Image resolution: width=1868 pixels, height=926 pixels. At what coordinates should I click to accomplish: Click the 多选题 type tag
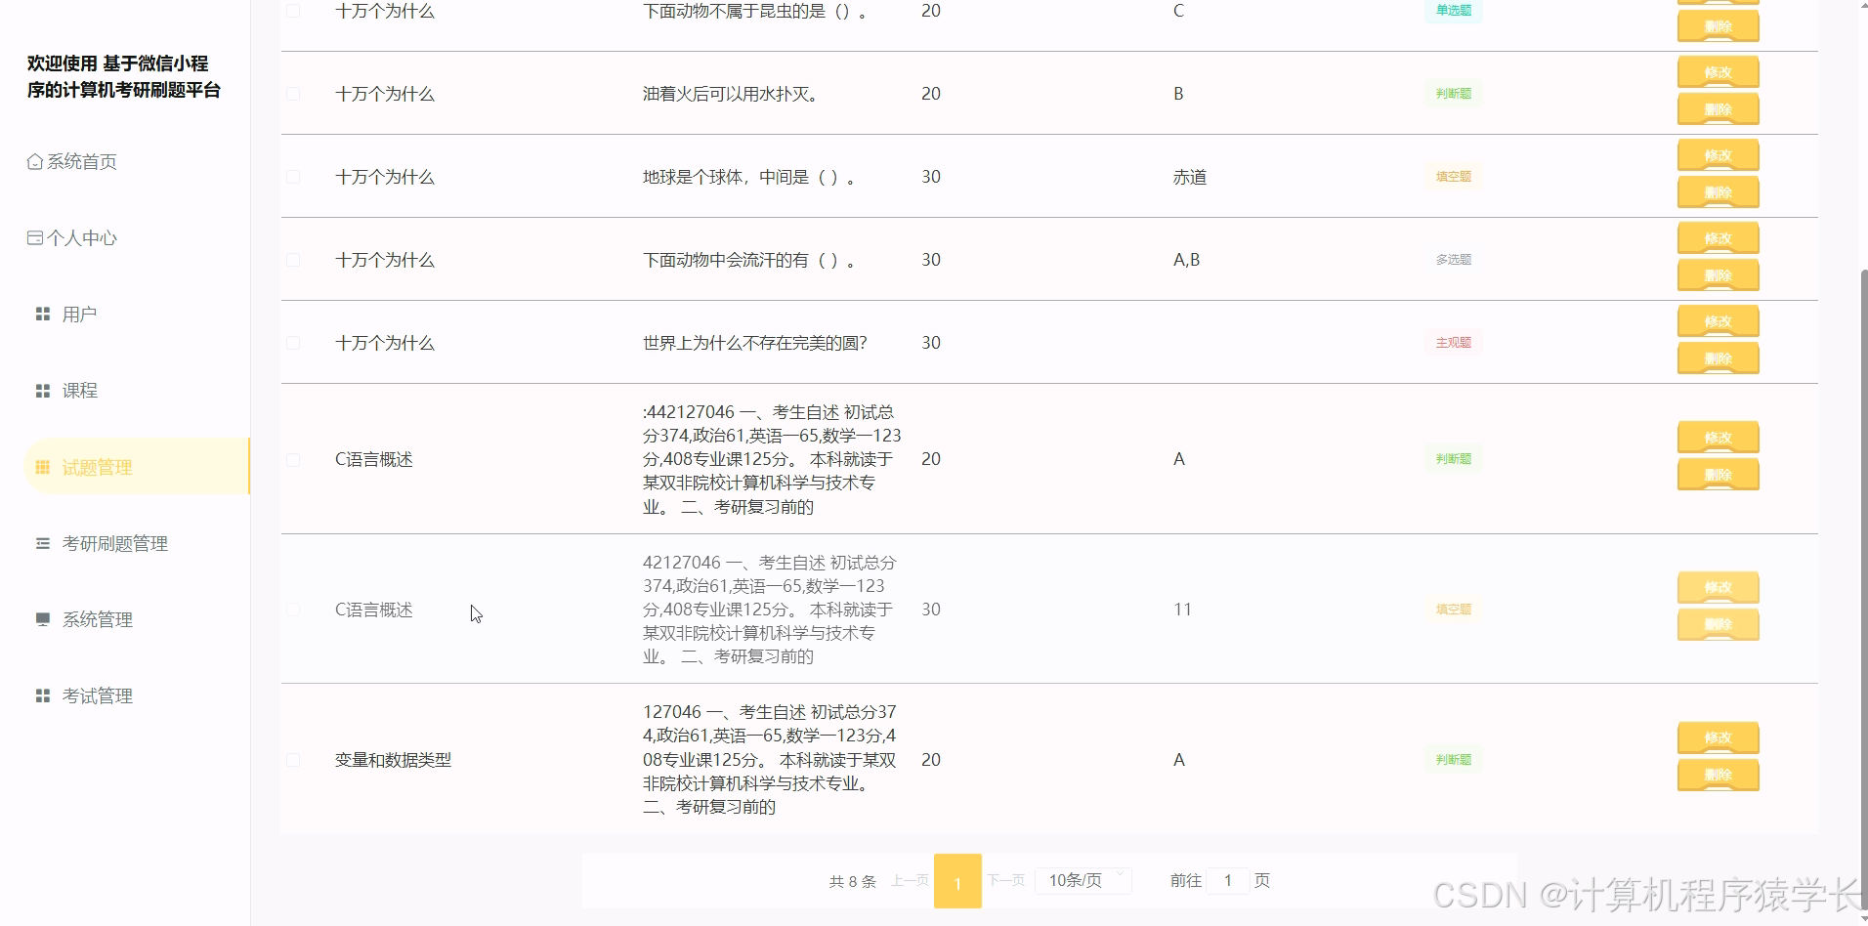tap(1453, 260)
